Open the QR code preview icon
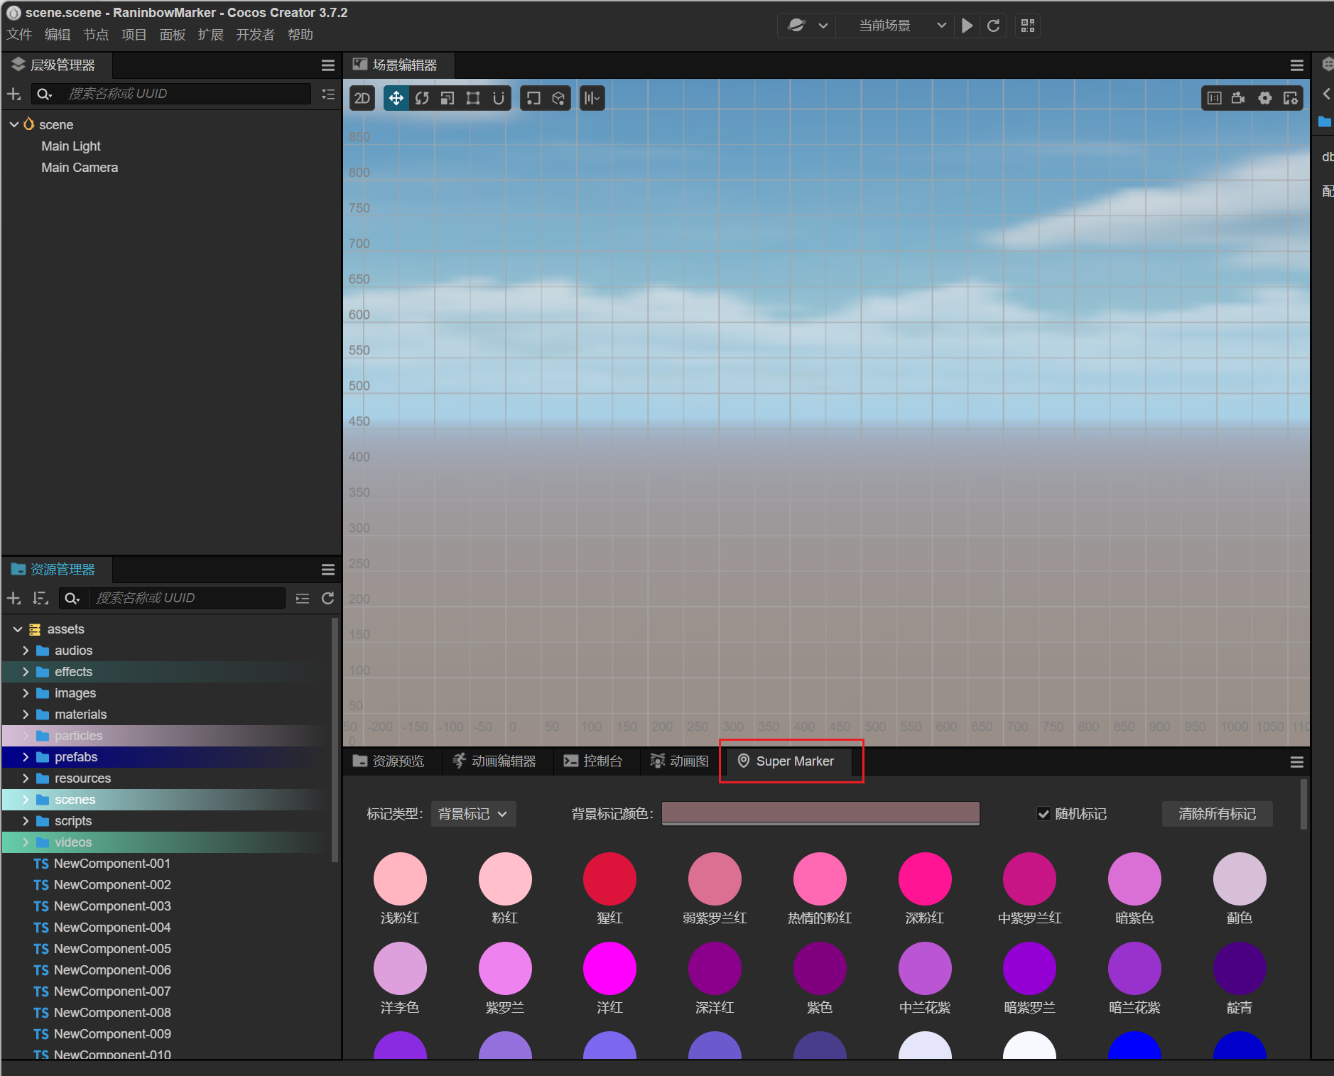This screenshot has width=1334, height=1076. click(1028, 26)
